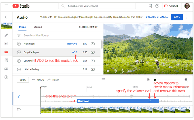Click DISCARD CHANGES
The width and height of the screenshot is (194, 120).
(x=157, y=17)
